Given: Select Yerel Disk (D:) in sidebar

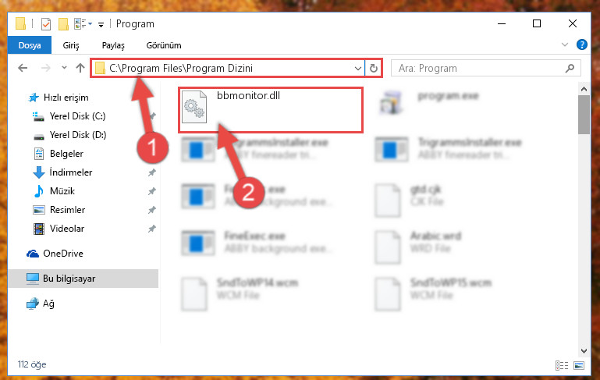Looking at the screenshot, I should point(78,135).
